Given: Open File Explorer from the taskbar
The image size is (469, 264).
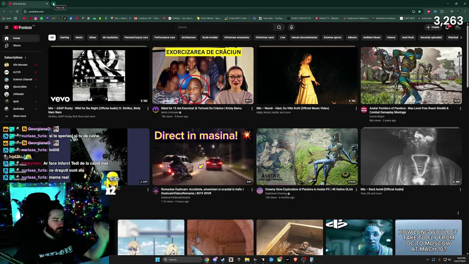Looking at the screenshot, I should tap(247, 260).
